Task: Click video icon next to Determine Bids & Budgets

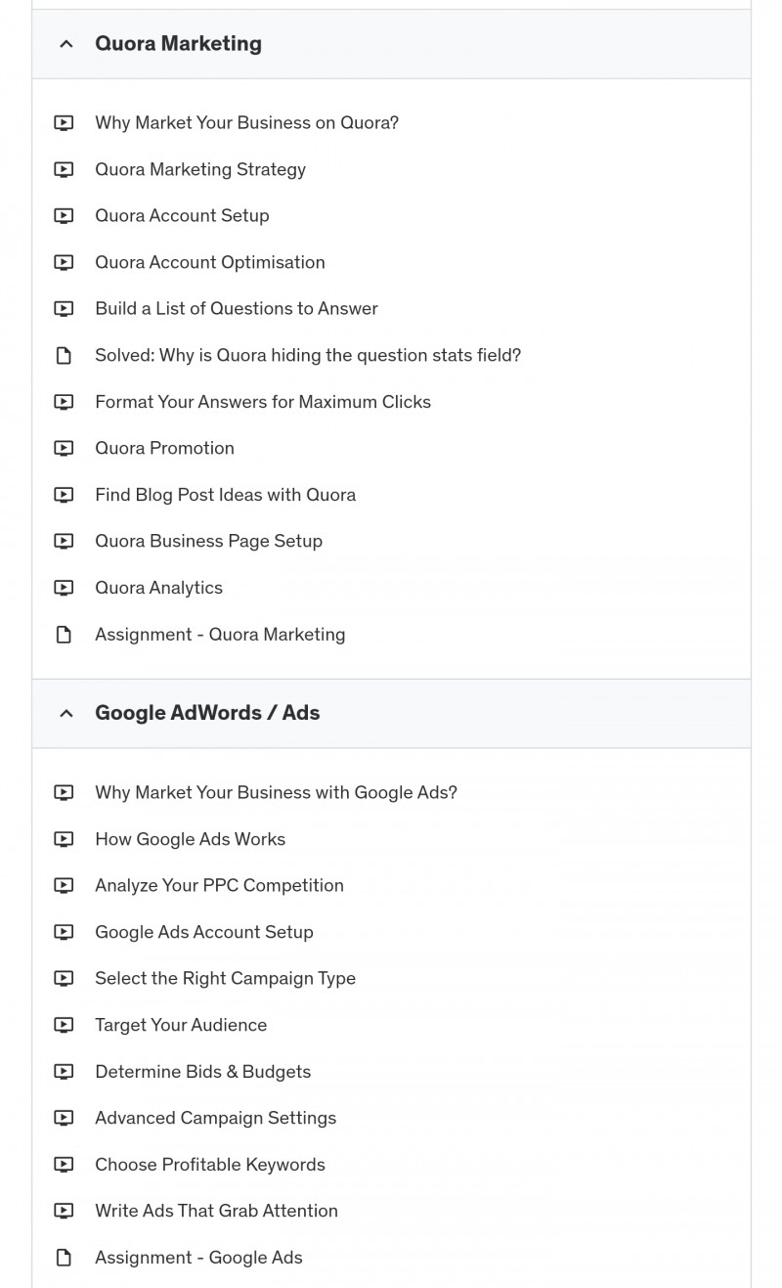Action: [x=64, y=1072]
